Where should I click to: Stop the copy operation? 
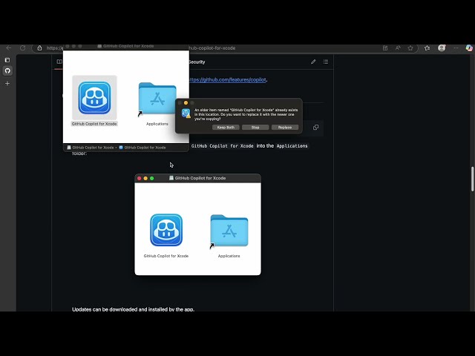(255, 128)
